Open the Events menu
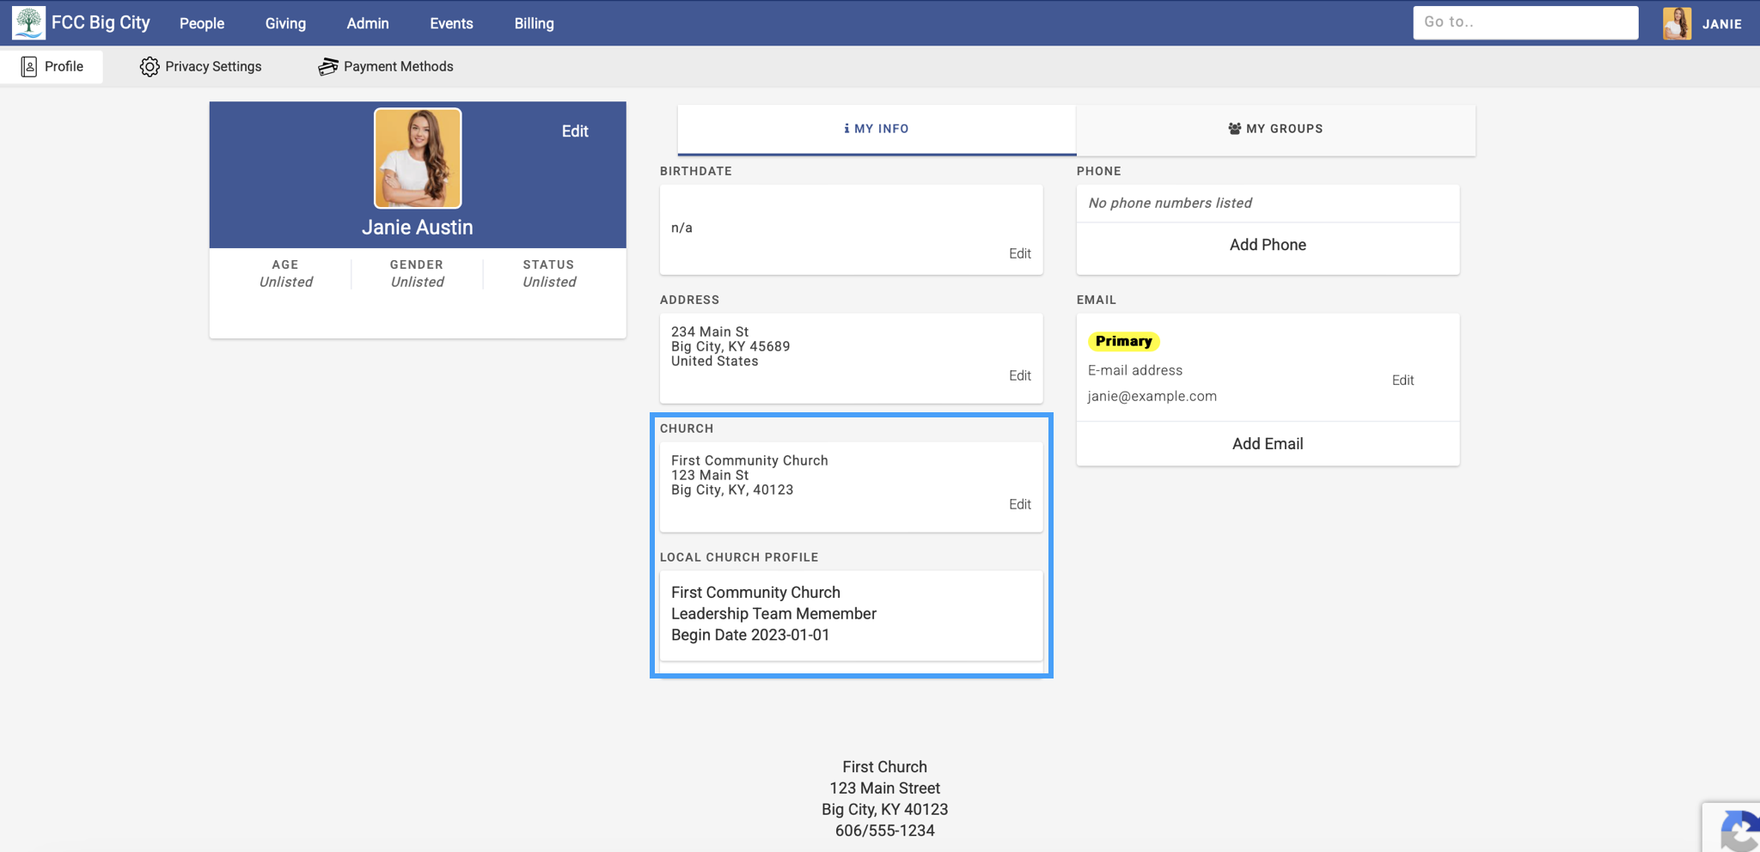1760x852 pixels. pos(451,23)
